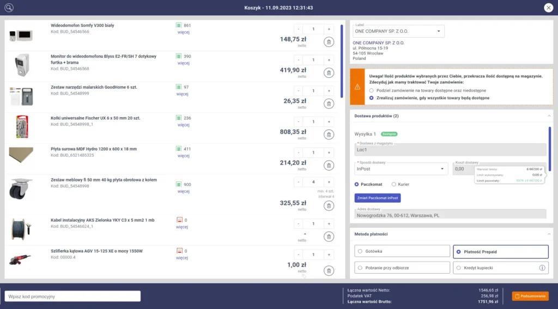Remove Płyta surowa MDF Hydro using trash icon
Viewport: 558px width, 309px height.
coord(329,165)
